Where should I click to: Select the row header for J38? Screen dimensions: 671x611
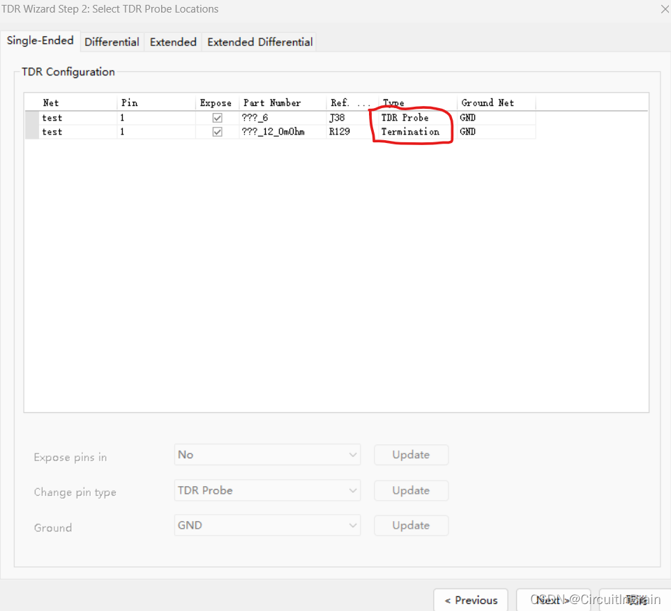coord(31,118)
